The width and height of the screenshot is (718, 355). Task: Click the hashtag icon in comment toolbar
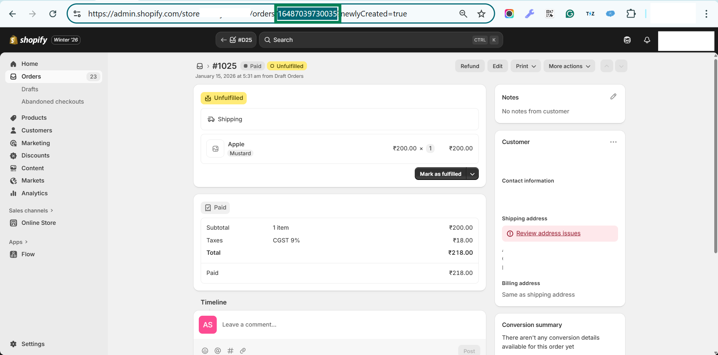click(x=230, y=351)
